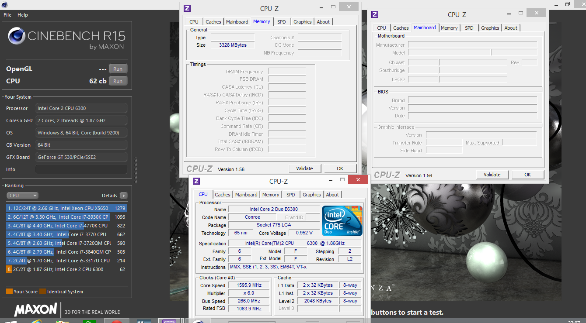This screenshot has height=323, width=586.
Task: Restore down the Cinebench window
Action: 568,4
